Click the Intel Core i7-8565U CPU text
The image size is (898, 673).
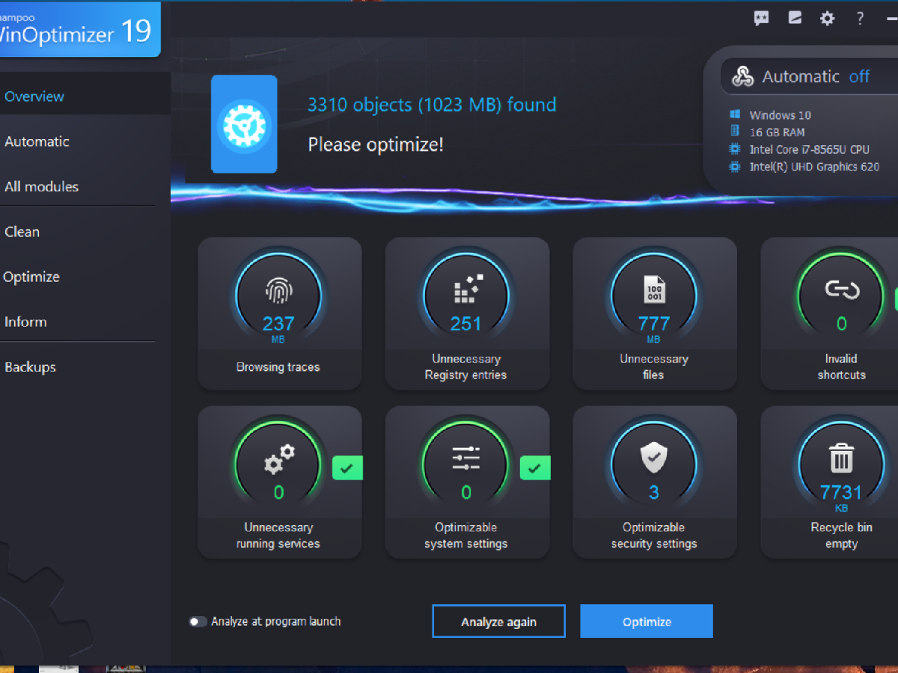click(809, 150)
